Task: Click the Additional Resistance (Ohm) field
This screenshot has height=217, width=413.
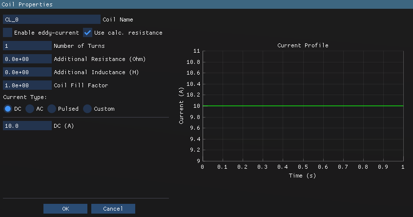Action: [x=27, y=59]
